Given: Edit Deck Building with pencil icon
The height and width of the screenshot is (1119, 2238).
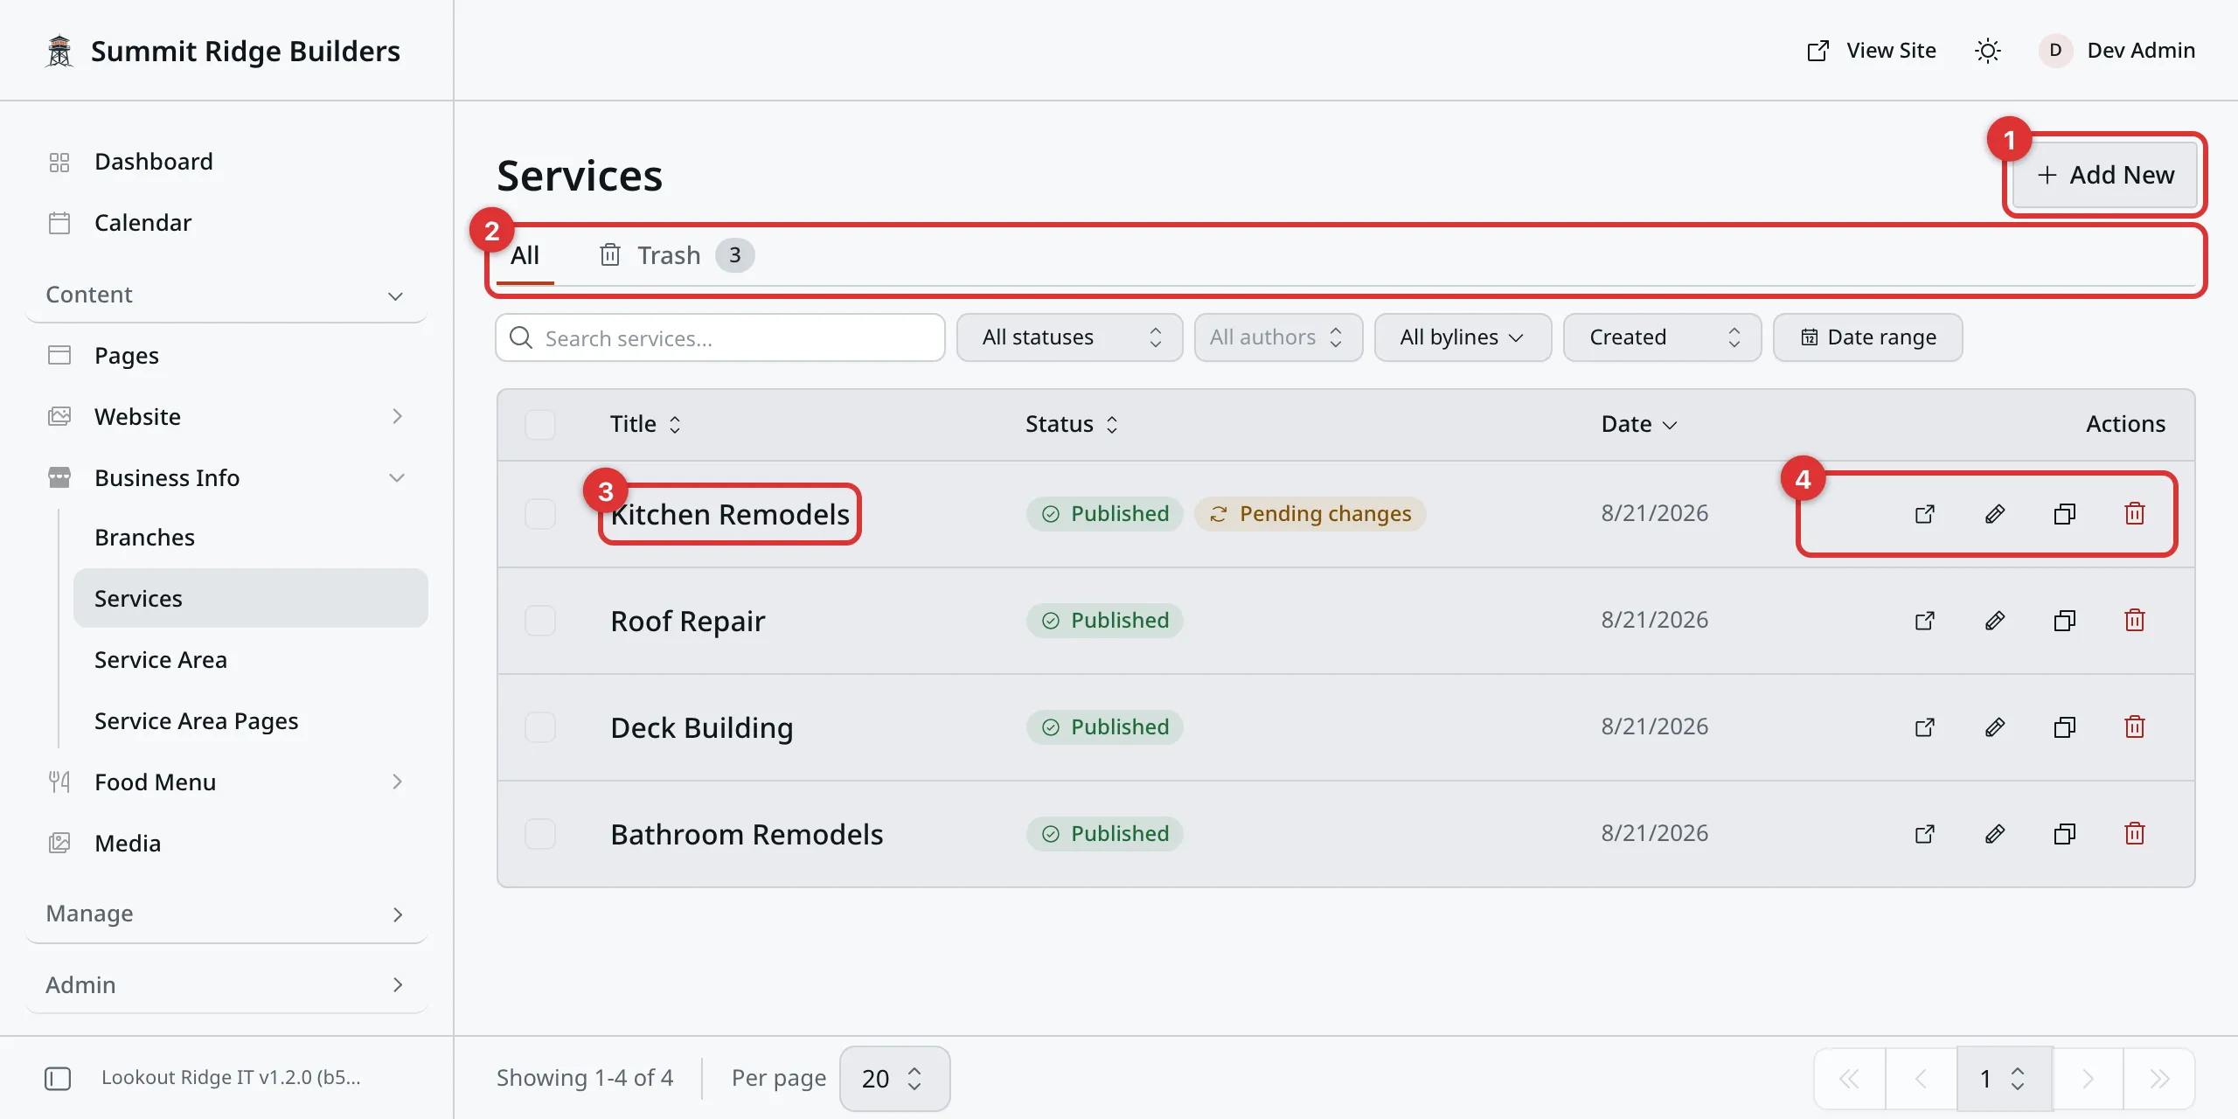Looking at the screenshot, I should [1995, 727].
